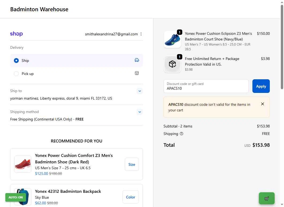Click the smithalexandrina27@gmail.com email text
Screen dimensions: 284x207
point(111,34)
